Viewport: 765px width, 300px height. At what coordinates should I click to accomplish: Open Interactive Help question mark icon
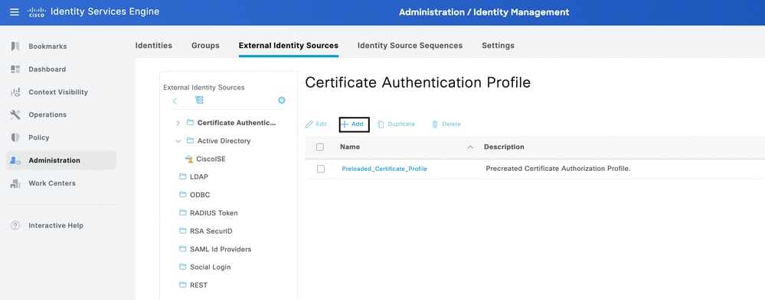[x=15, y=226]
